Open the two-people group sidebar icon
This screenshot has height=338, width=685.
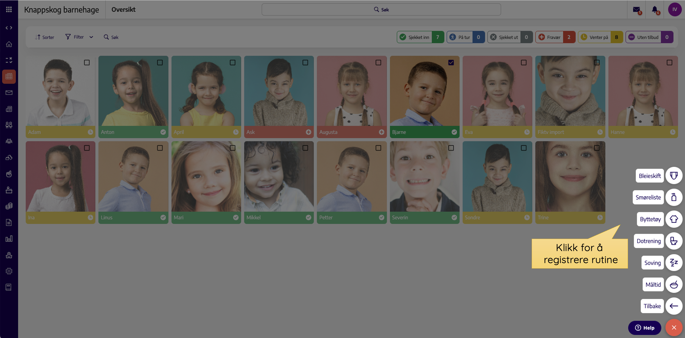(x=9, y=125)
